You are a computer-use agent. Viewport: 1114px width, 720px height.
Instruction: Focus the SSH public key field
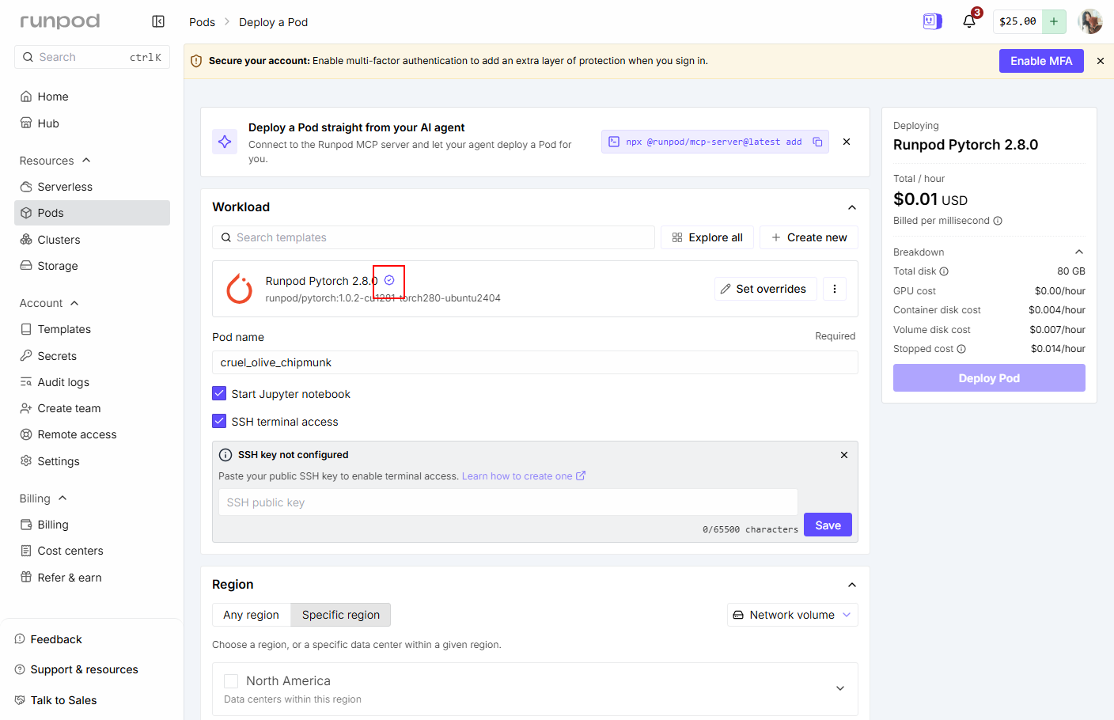[508, 502]
